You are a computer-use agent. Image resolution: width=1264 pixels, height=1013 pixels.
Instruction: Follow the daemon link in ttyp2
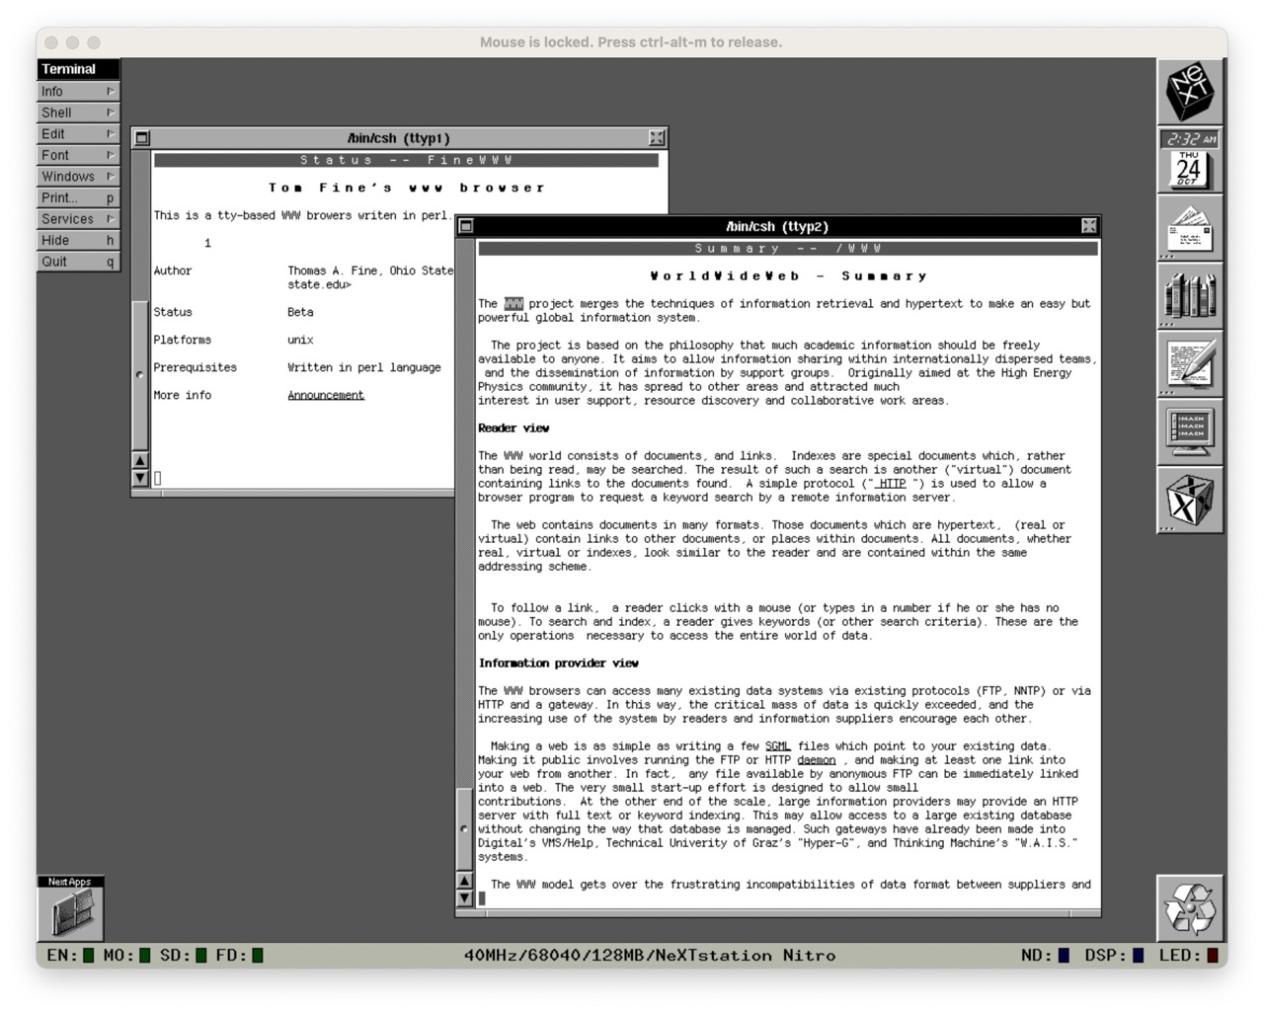click(817, 760)
